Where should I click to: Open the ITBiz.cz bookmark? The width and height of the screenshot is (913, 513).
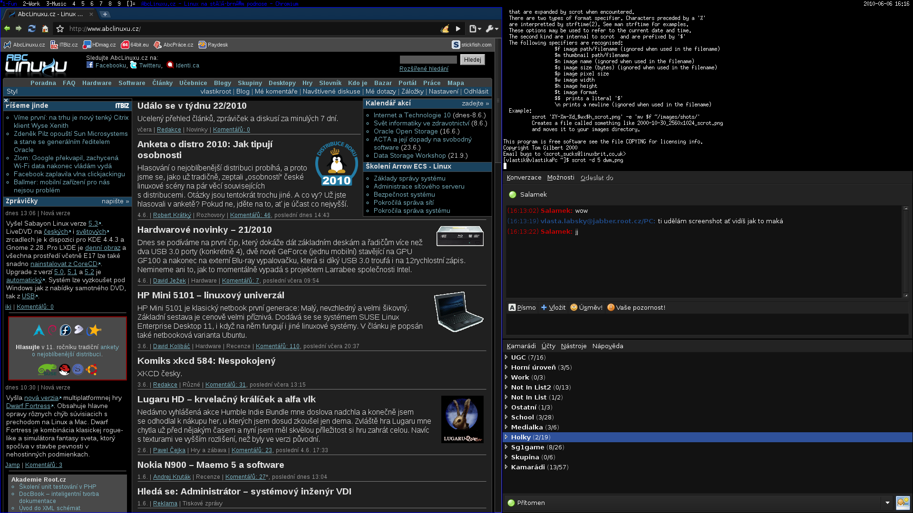[x=64, y=45]
